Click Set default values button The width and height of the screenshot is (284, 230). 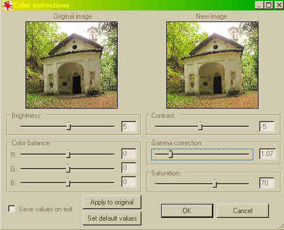pos(112,218)
